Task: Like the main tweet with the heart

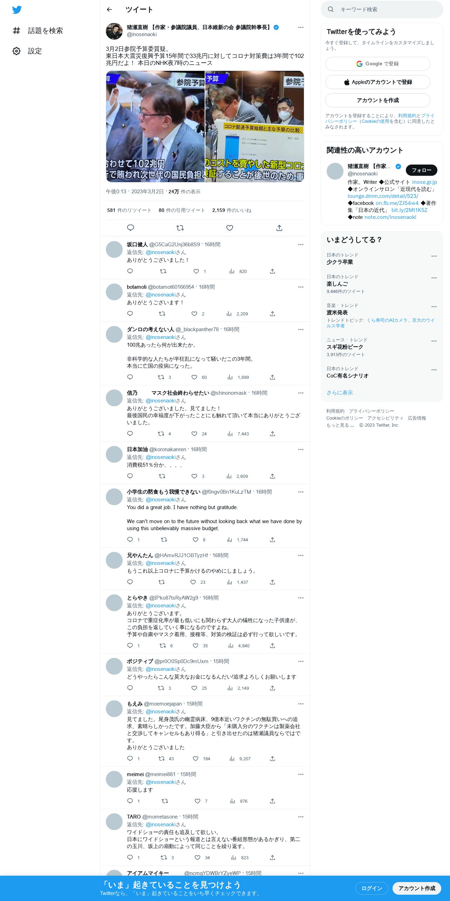Action: click(230, 228)
